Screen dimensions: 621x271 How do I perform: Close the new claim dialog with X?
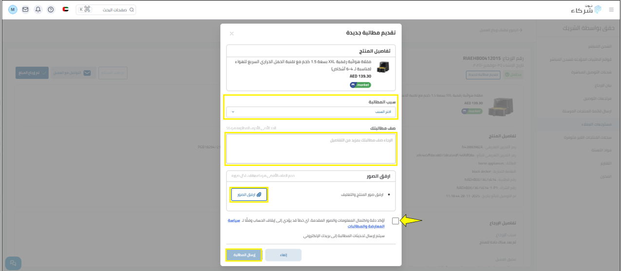click(232, 34)
